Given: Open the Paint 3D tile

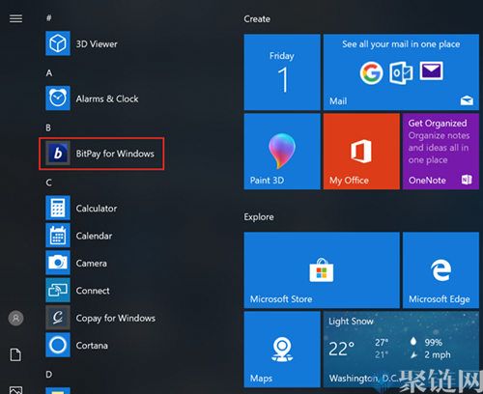Looking at the screenshot, I should click(282, 152).
